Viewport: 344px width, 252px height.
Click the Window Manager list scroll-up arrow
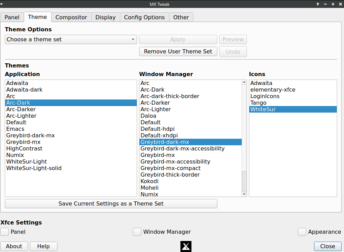[244, 82]
